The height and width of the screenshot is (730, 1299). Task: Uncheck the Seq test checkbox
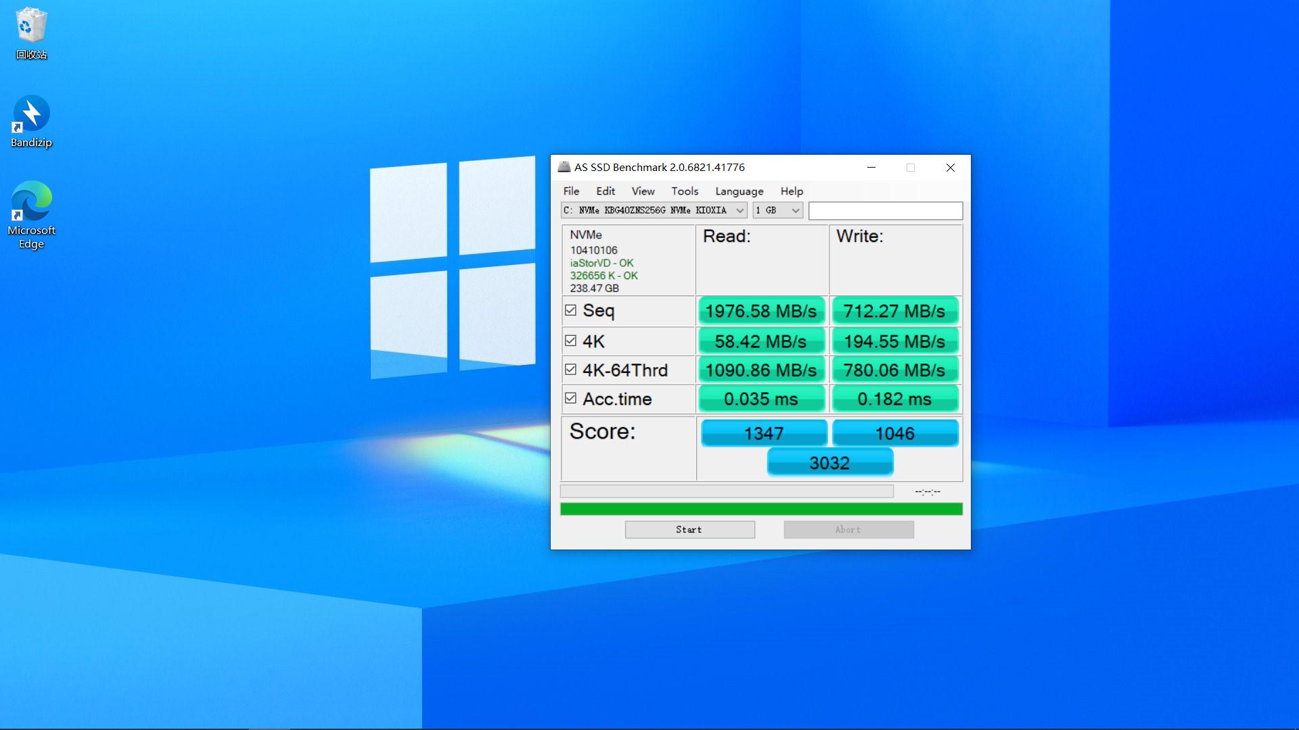570,310
